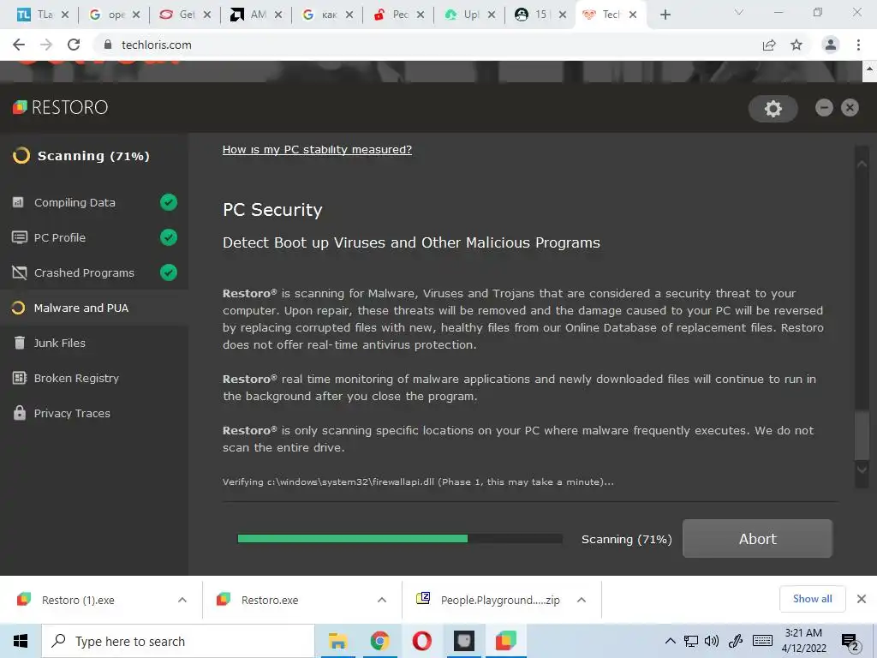Click the Compiling Data icon
Viewport: 877px width, 658px height.
pyautogui.click(x=19, y=202)
